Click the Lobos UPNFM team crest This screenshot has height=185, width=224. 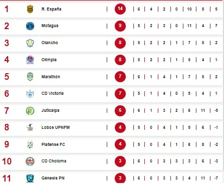click(x=30, y=127)
